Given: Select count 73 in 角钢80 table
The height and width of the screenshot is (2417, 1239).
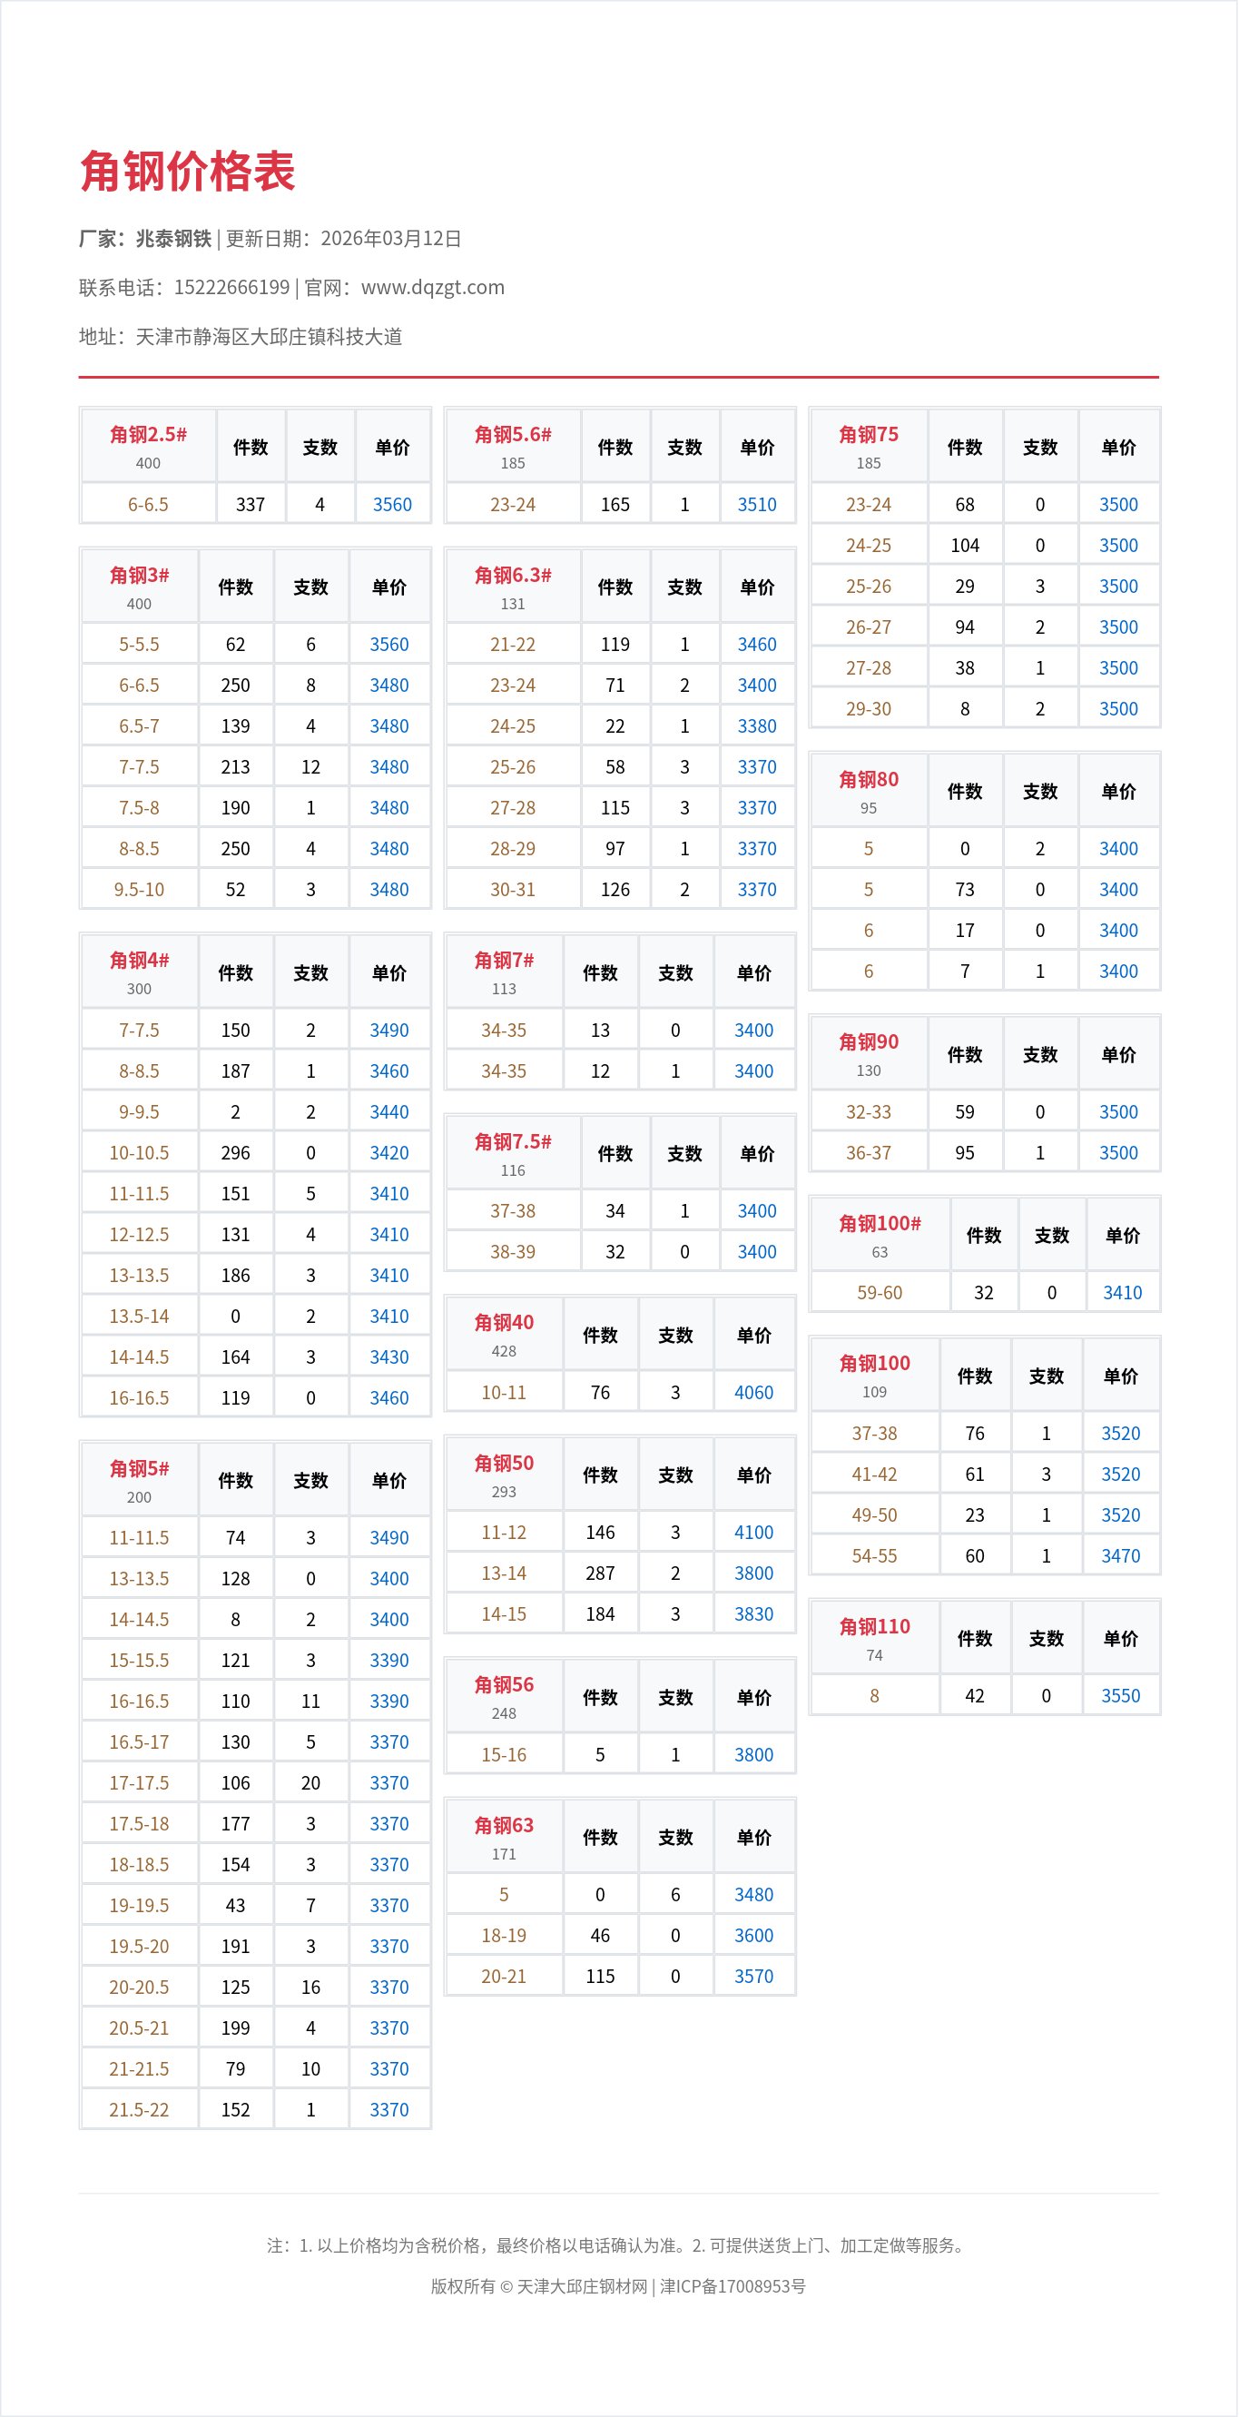Looking at the screenshot, I should 965,890.
